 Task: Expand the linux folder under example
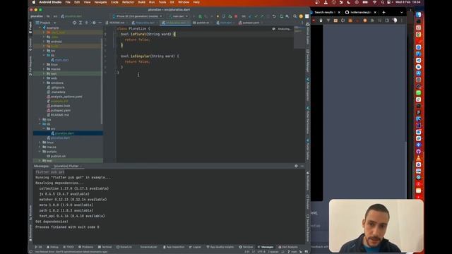44,64
